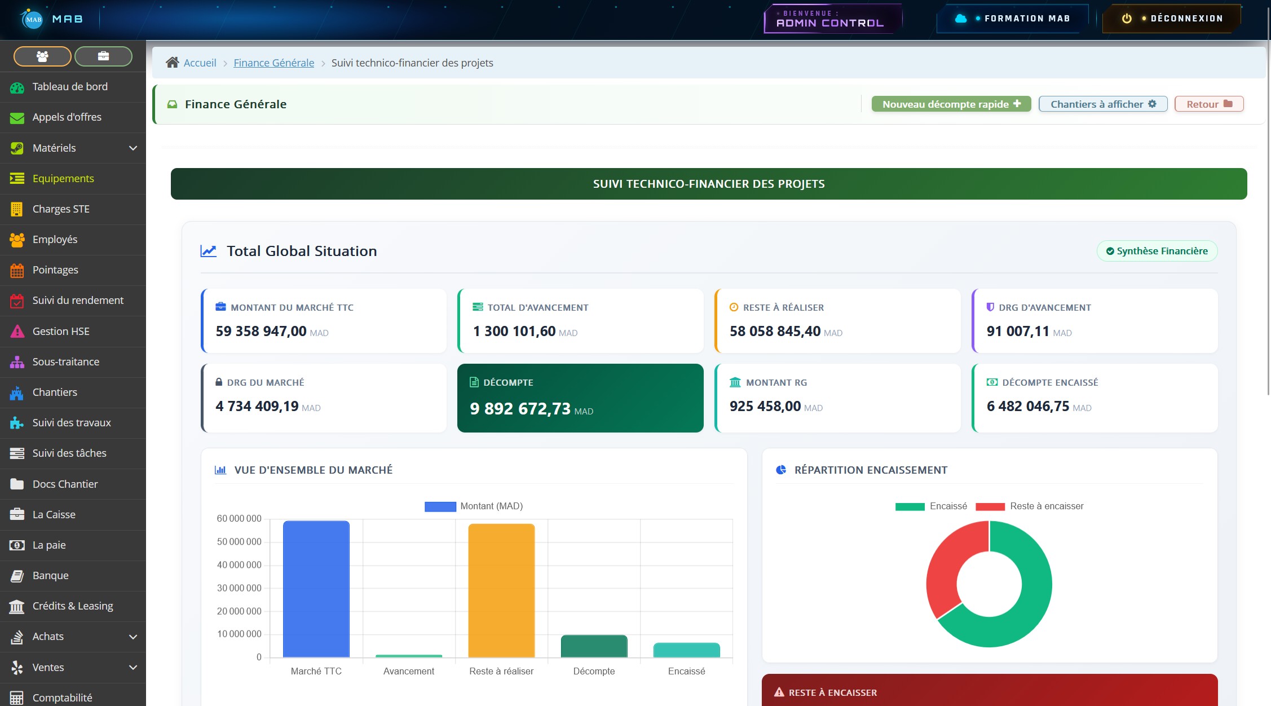Click the FORMATION MAB header button

1012,19
